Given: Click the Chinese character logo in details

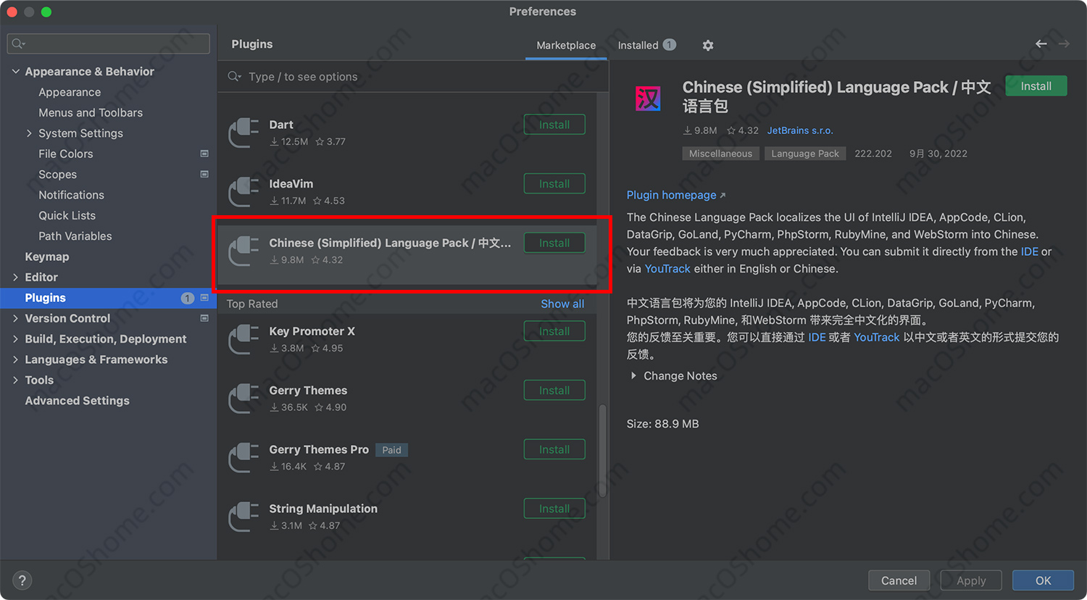Looking at the screenshot, I should (648, 99).
